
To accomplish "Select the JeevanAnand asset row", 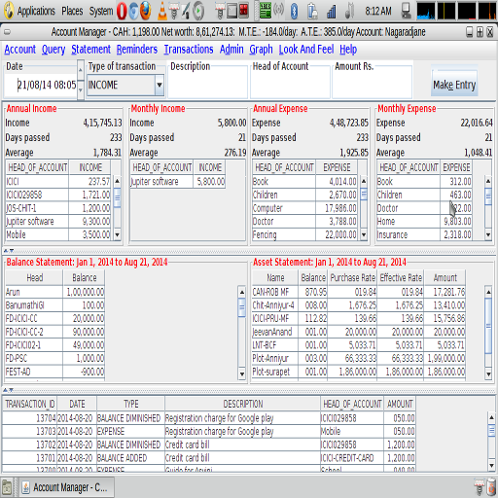I will click(359, 332).
